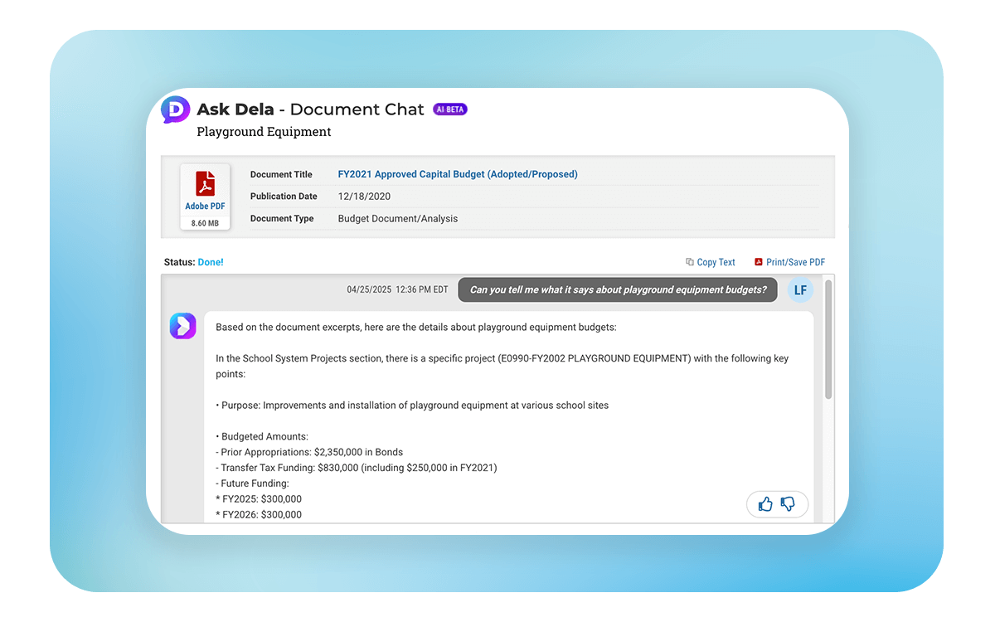
Task: Select the playground equipment budgets question bubble
Action: click(x=618, y=290)
